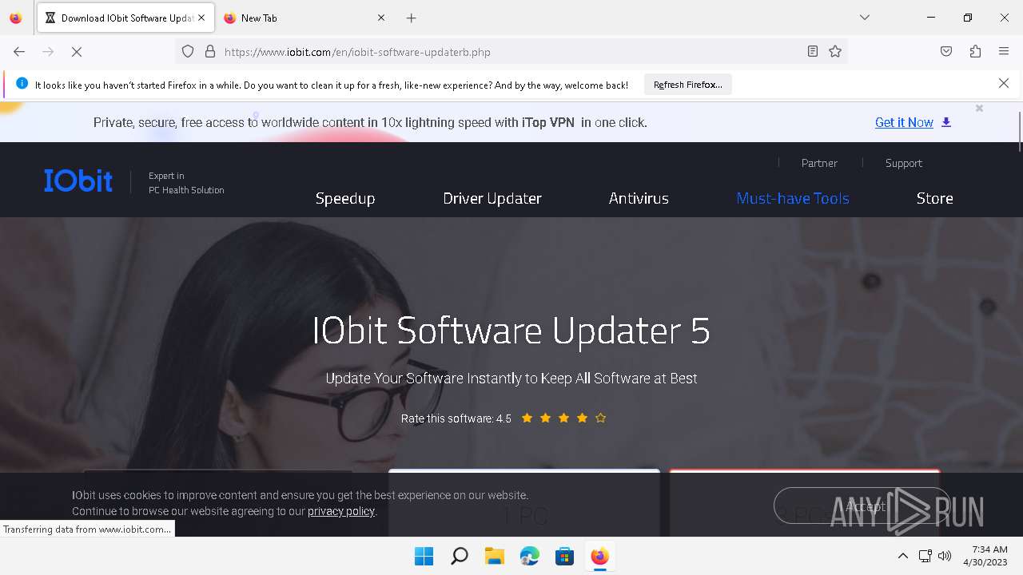
Task: Open Microsoft Edge from taskbar
Action: (x=529, y=556)
